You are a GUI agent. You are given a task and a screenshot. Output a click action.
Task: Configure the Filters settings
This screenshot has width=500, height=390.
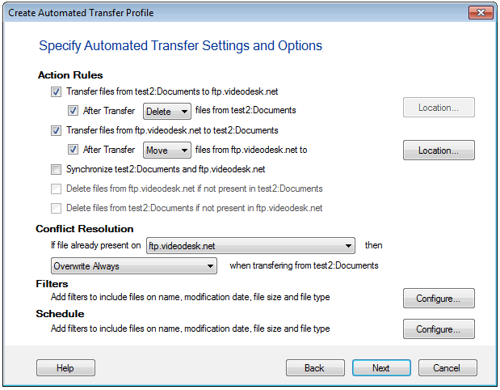tap(439, 299)
